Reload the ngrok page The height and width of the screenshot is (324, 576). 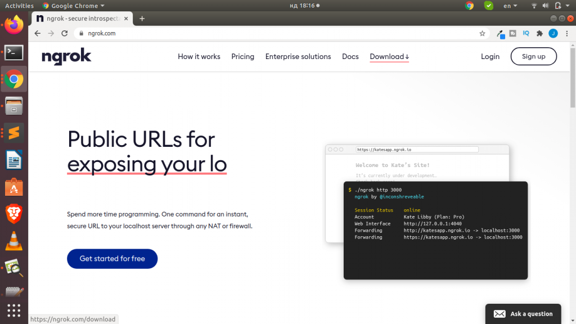point(64,33)
